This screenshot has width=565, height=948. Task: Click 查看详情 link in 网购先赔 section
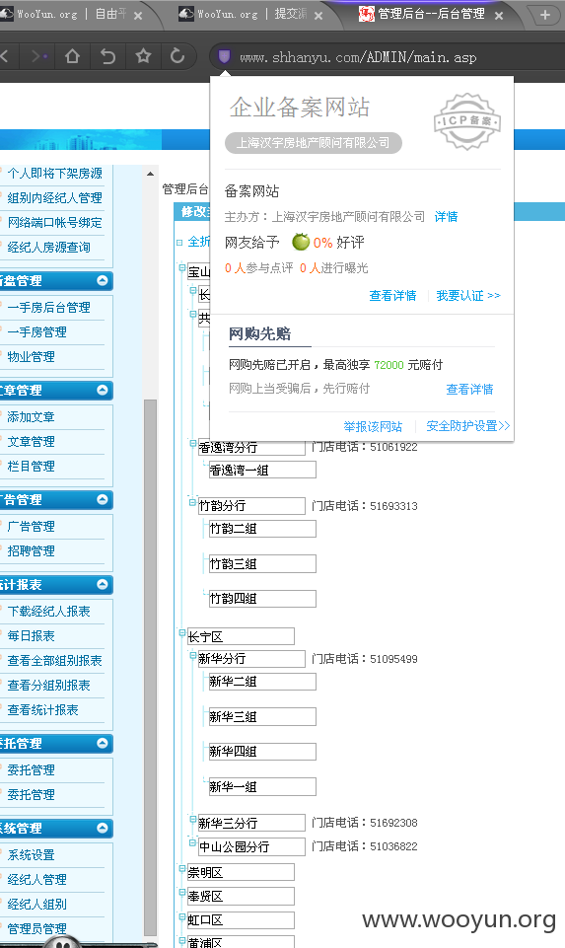coord(469,389)
